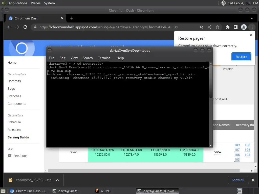Open recovery image 104 link

pos(247,155)
